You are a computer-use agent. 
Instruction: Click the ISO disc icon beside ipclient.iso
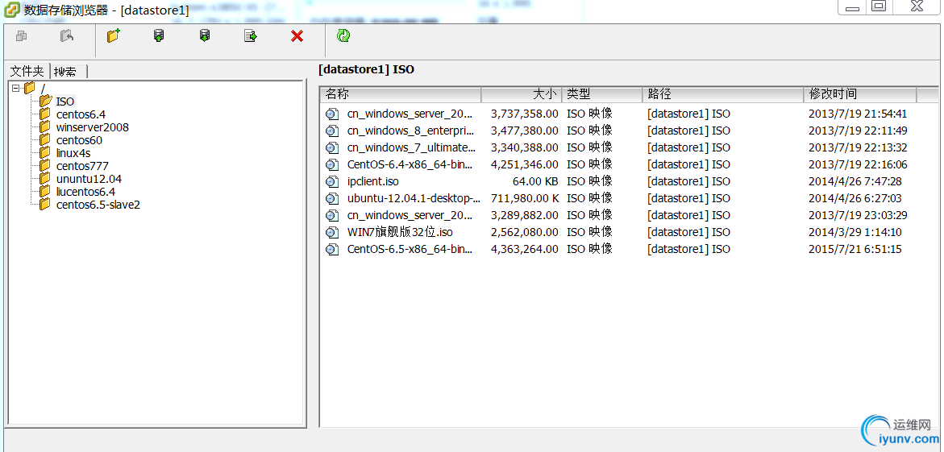[x=332, y=181]
